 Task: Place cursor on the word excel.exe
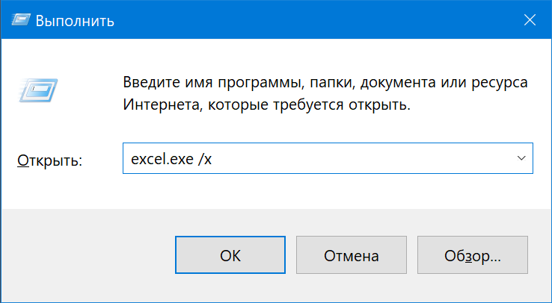pyautogui.click(x=162, y=160)
